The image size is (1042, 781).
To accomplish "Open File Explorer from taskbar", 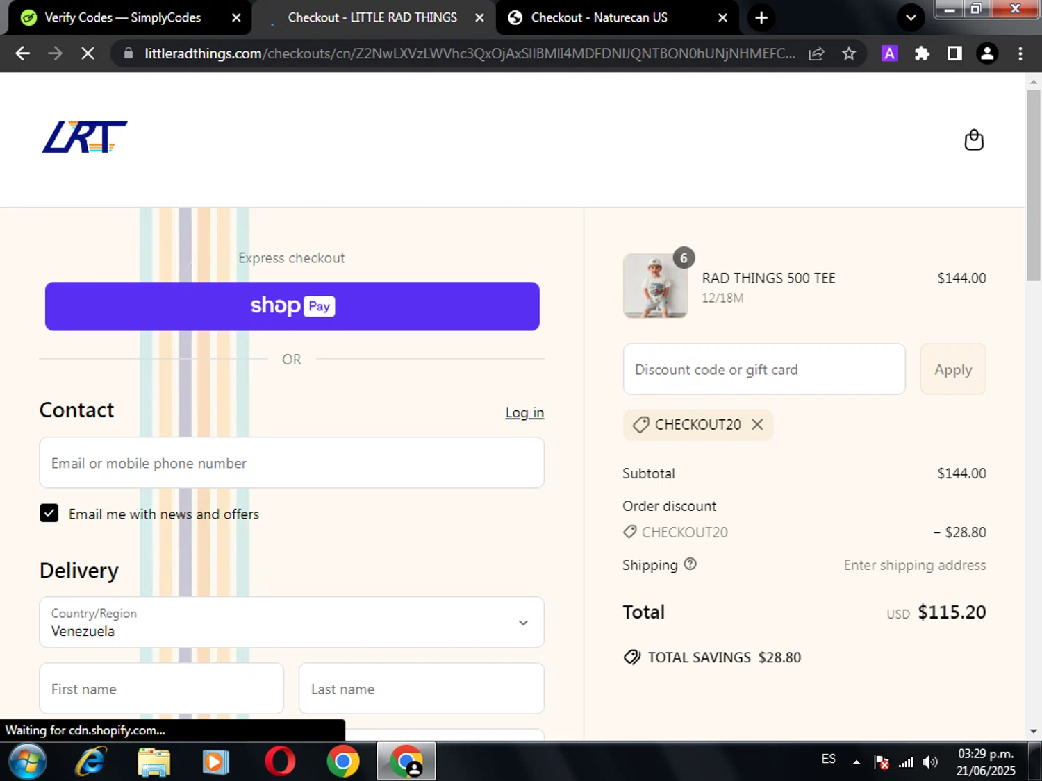I will pos(154,762).
